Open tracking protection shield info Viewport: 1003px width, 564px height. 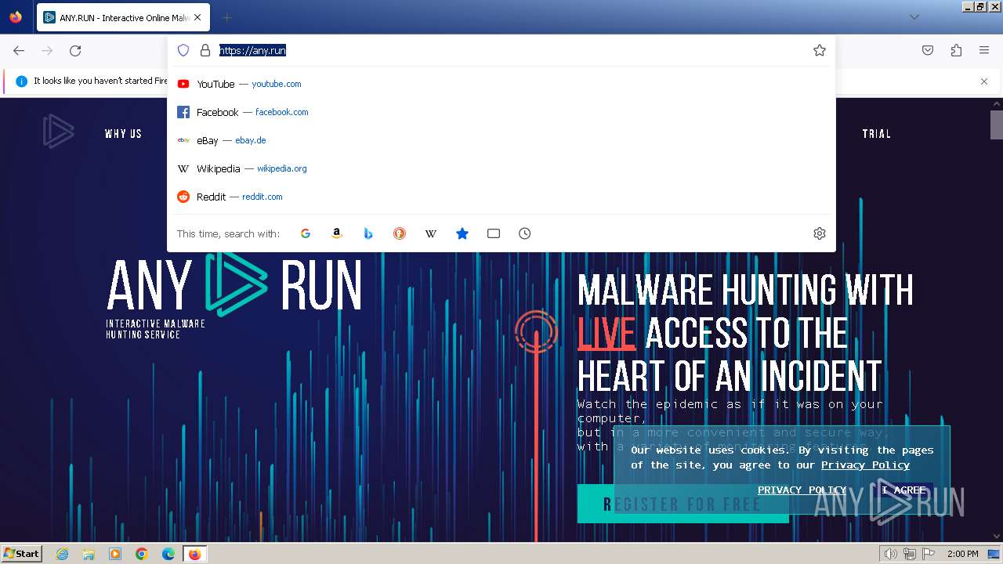183,50
